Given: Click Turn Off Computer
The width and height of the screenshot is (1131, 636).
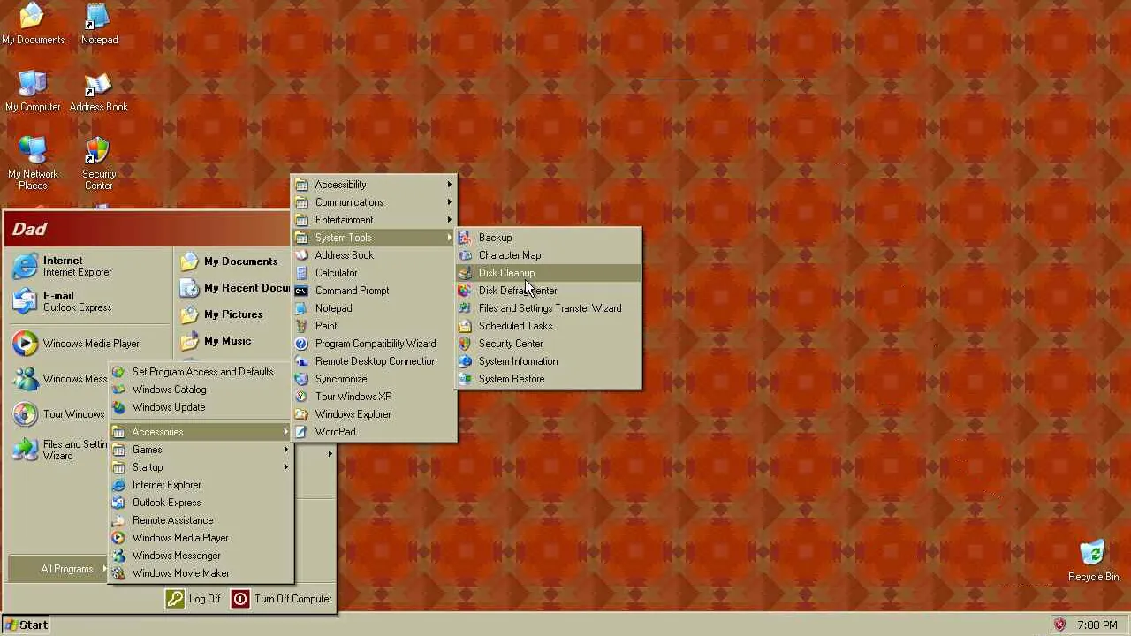Looking at the screenshot, I should pos(282,599).
